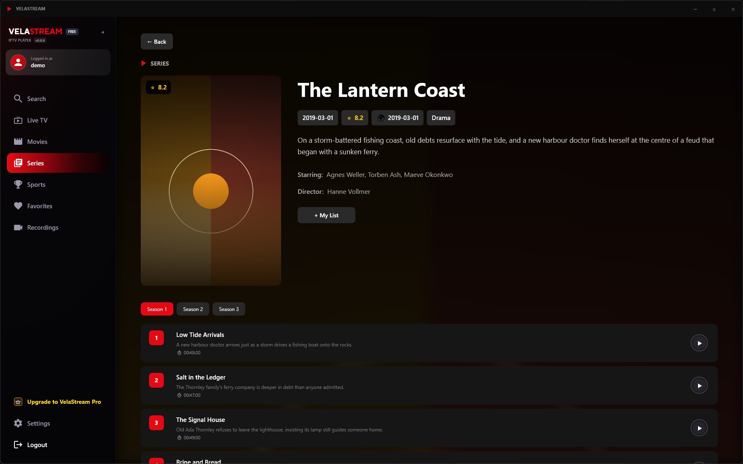The width and height of the screenshot is (743, 464).
Task: Click episode number 3 badge
Action: pyautogui.click(x=156, y=423)
